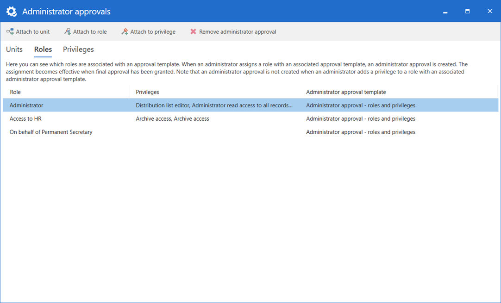Select the Access to HR row
This screenshot has width=501, height=303.
pyautogui.click(x=250, y=119)
